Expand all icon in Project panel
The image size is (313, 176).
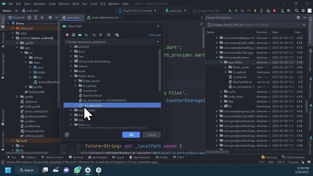coord(36,18)
